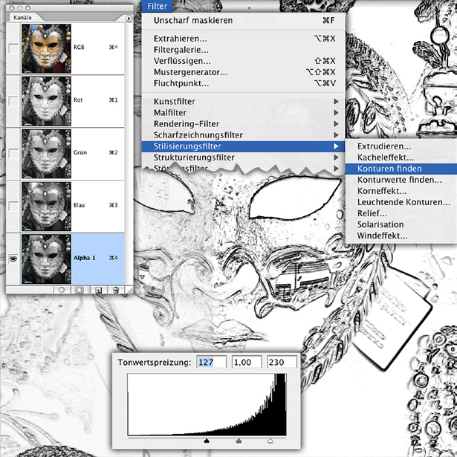The height and width of the screenshot is (457, 457).
Task: Choose Unscharf maskieren from Filter menu
Action: point(244,20)
